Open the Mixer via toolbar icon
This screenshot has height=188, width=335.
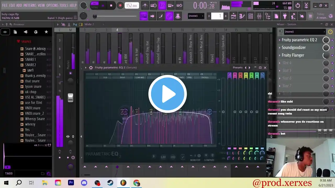point(259,16)
